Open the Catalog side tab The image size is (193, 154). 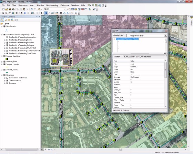pyautogui.click(x=191, y=21)
